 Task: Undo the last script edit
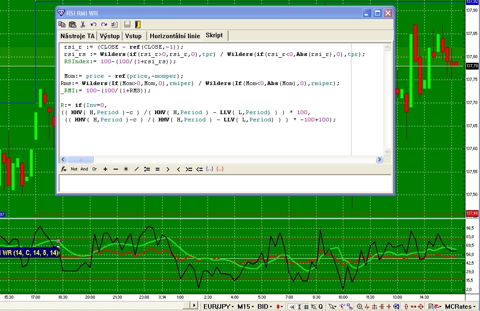(x=93, y=25)
